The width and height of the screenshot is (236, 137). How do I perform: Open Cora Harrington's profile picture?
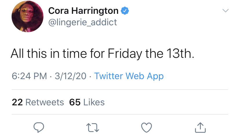pyautogui.click(x=28, y=16)
